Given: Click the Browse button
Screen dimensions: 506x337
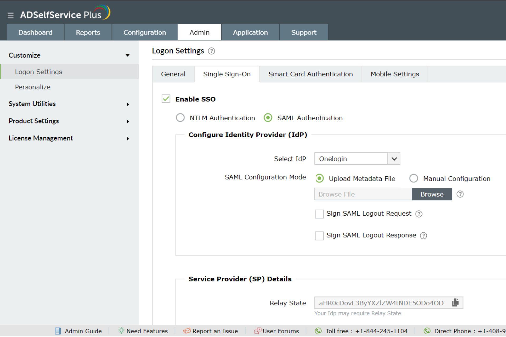Looking at the screenshot, I should [x=432, y=194].
